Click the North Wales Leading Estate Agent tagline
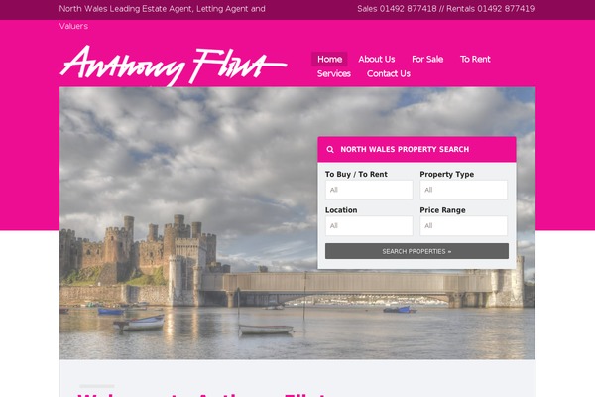Viewport: 595px width, 397px height. (163, 17)
